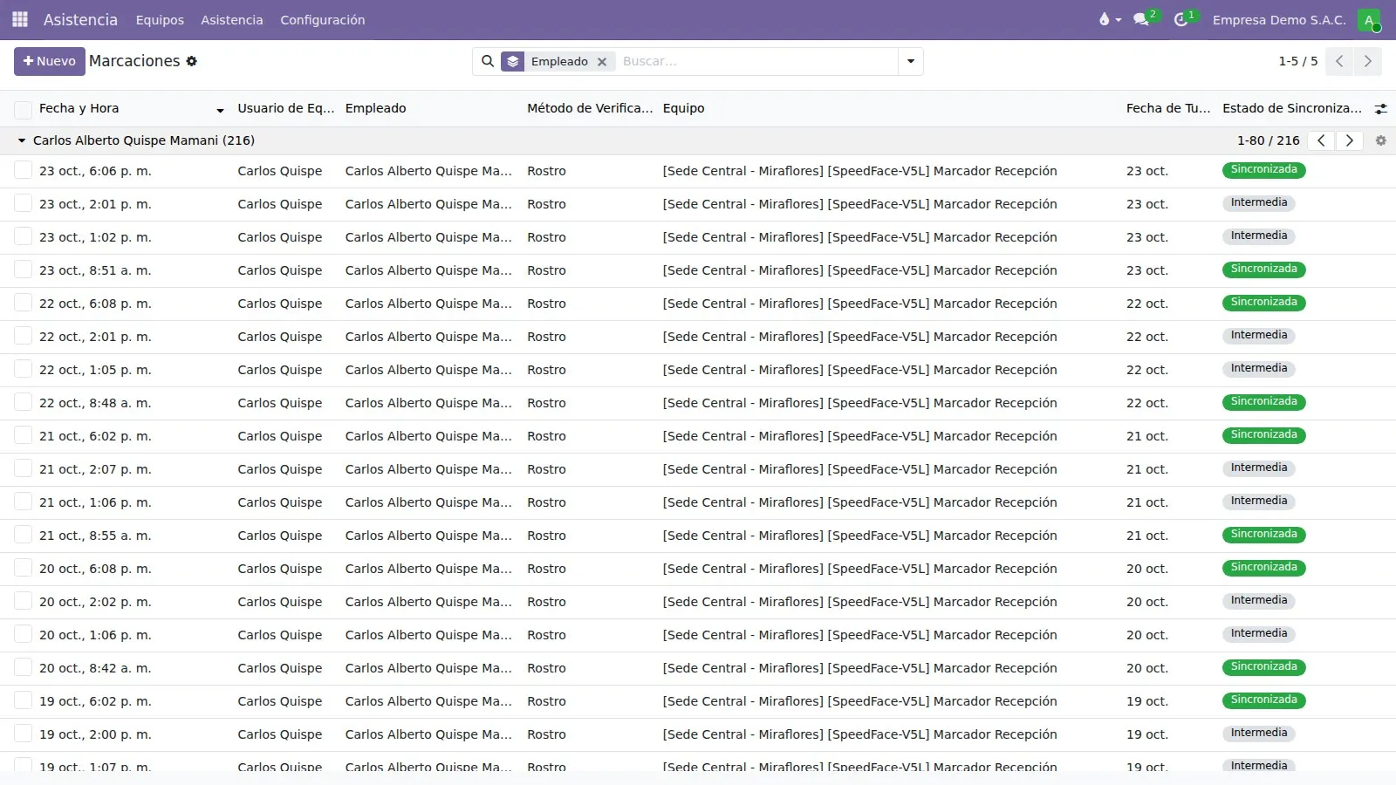1396x785 pixels.
Task: Click the Asistencia app title
Action: click(x=80, y=19)
